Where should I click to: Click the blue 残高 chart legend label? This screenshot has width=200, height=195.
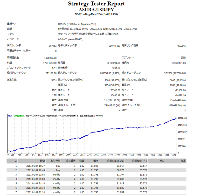click(10, 116)
